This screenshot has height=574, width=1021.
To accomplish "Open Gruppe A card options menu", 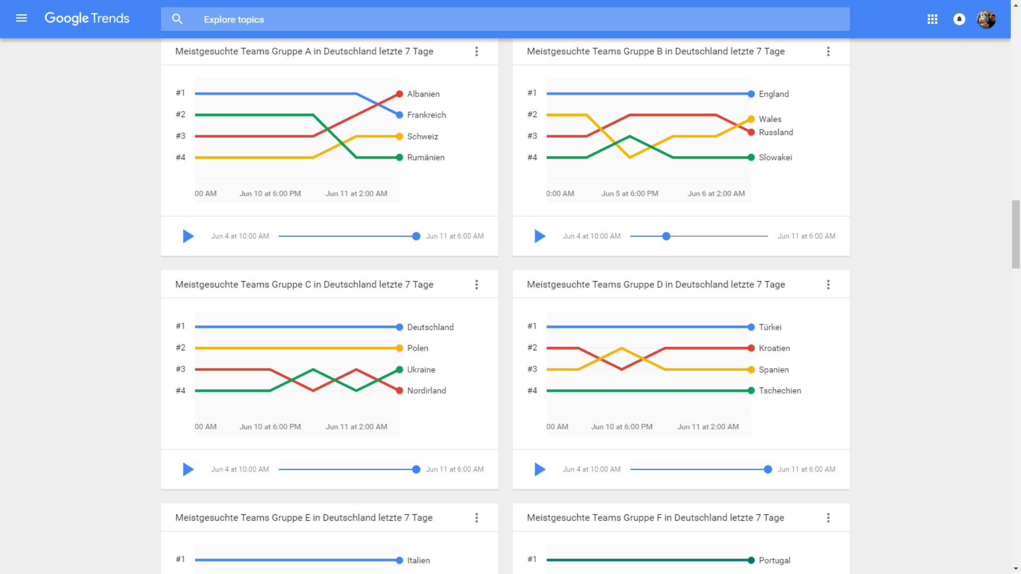I will click(x=477, y=51).
